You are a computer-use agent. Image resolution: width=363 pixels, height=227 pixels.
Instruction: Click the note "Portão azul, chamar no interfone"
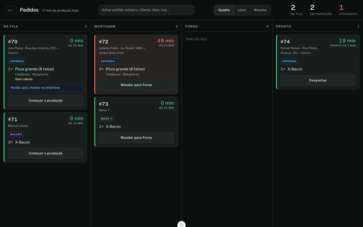(46, 88)
